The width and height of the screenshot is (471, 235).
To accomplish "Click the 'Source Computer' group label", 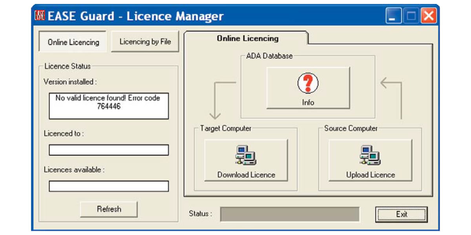I will (x=351, y=128).
